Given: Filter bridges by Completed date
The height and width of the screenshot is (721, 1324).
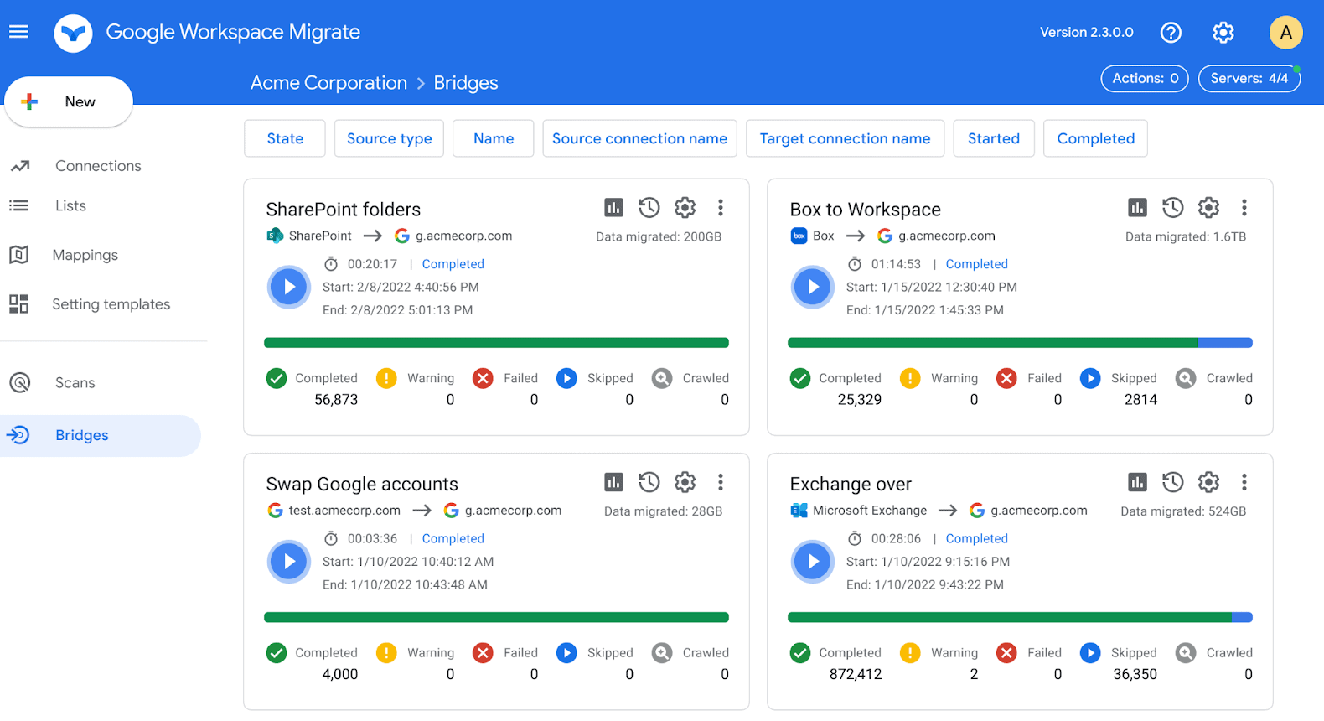Looking at the screenshot, I should [x=1095, y=138].
